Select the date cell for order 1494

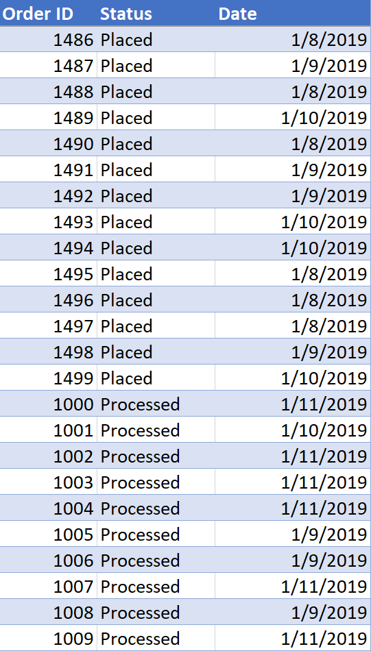point(293,248)
